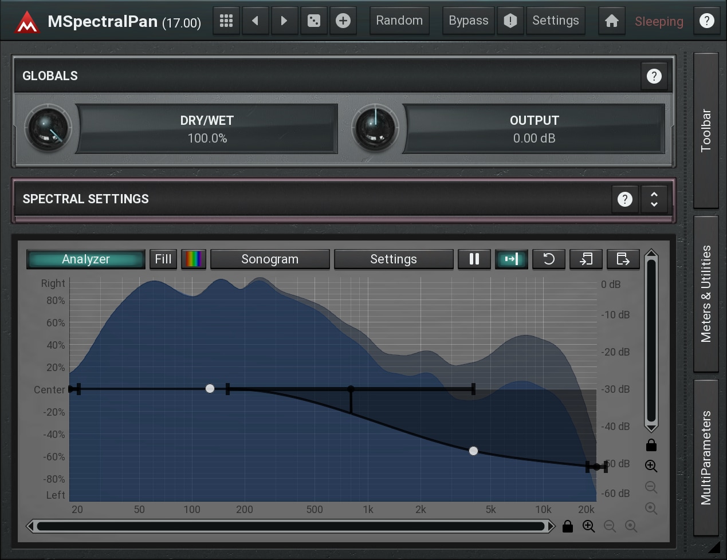Click the horizontal zoom-in magnifier icon
The width and height of the screenshot is (727, 560).
pyautogui.click(x=588, y=526)
